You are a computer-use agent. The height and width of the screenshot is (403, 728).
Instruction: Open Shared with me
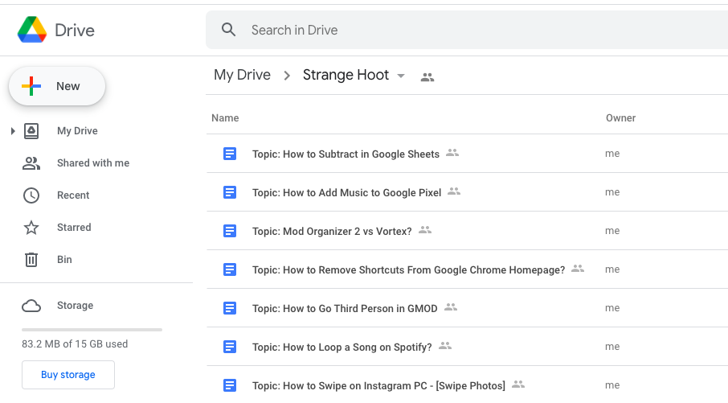coord(93,163)
